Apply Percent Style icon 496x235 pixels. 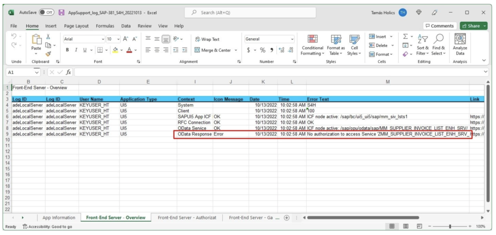263,50
